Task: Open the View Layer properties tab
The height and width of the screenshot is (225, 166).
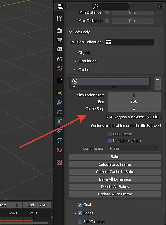Action: click(x=59, y=50)
